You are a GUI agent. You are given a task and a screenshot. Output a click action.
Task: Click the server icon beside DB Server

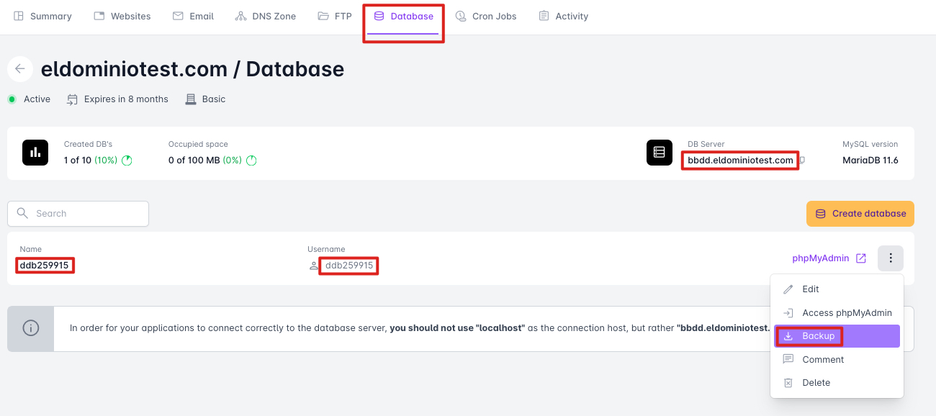point(659,153)
